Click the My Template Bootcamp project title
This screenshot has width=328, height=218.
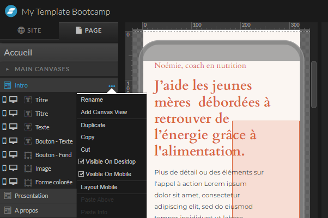click(x=66, y=12)
